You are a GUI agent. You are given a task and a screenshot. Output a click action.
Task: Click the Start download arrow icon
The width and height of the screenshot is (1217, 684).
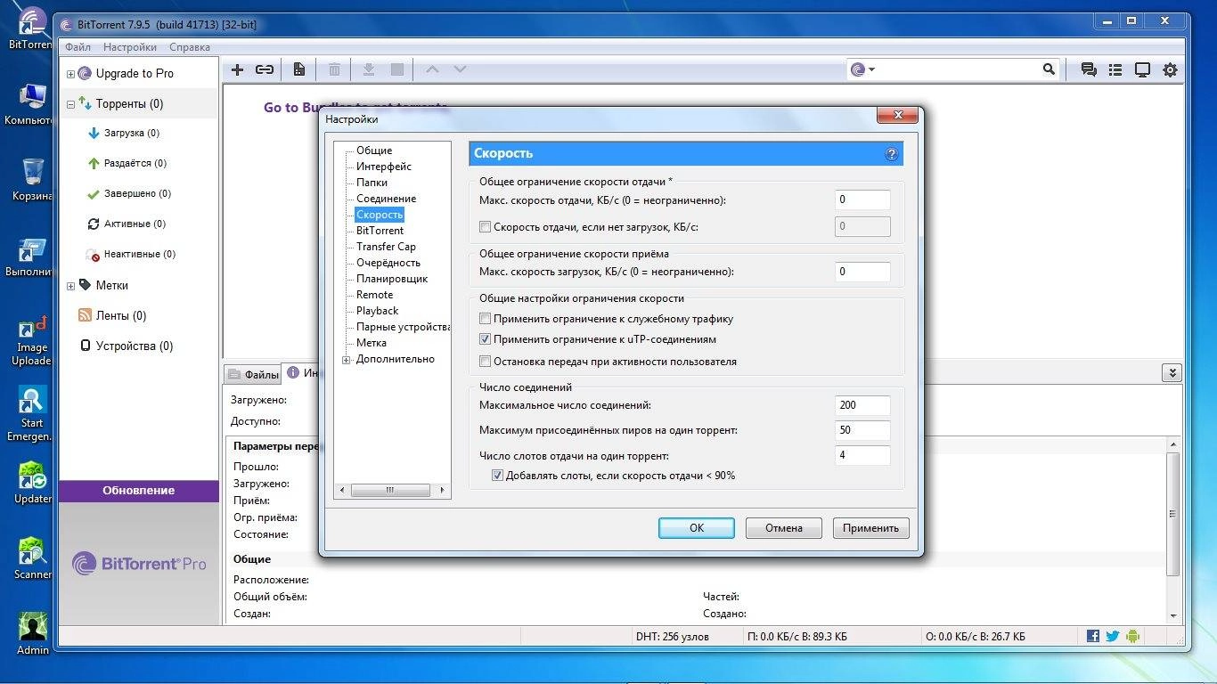click(x=368, y=69)
